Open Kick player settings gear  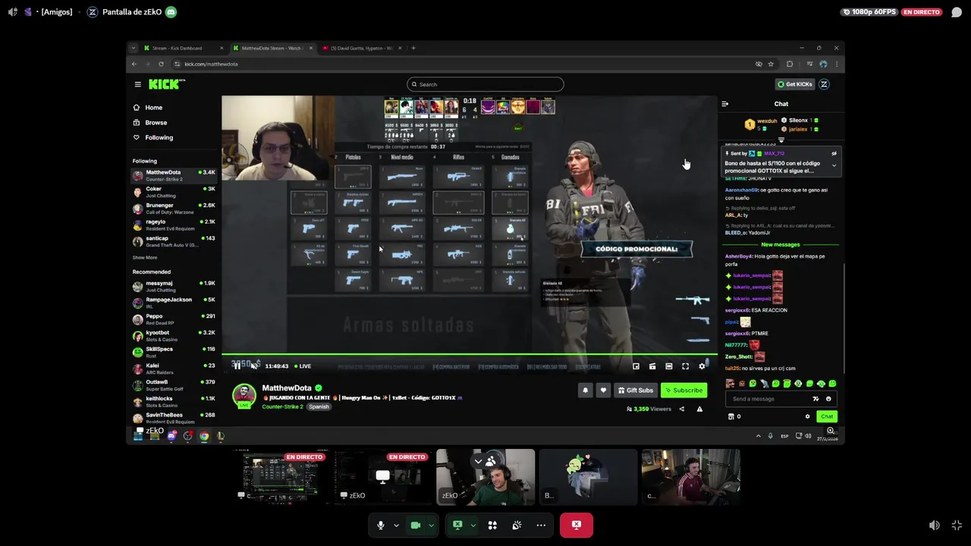point(702,366)
